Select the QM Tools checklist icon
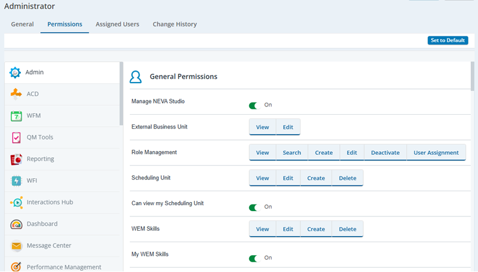This screenshot has height=272, width=478. (16, 137)
